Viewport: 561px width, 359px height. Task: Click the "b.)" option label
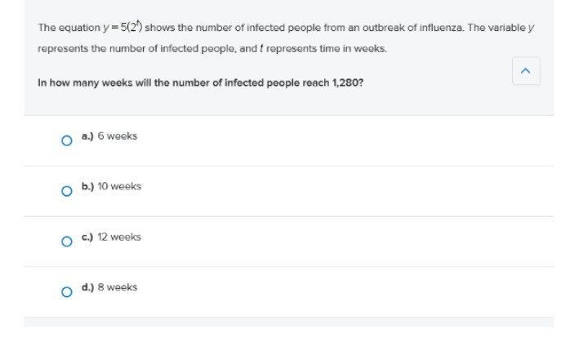tap(87, 187)
